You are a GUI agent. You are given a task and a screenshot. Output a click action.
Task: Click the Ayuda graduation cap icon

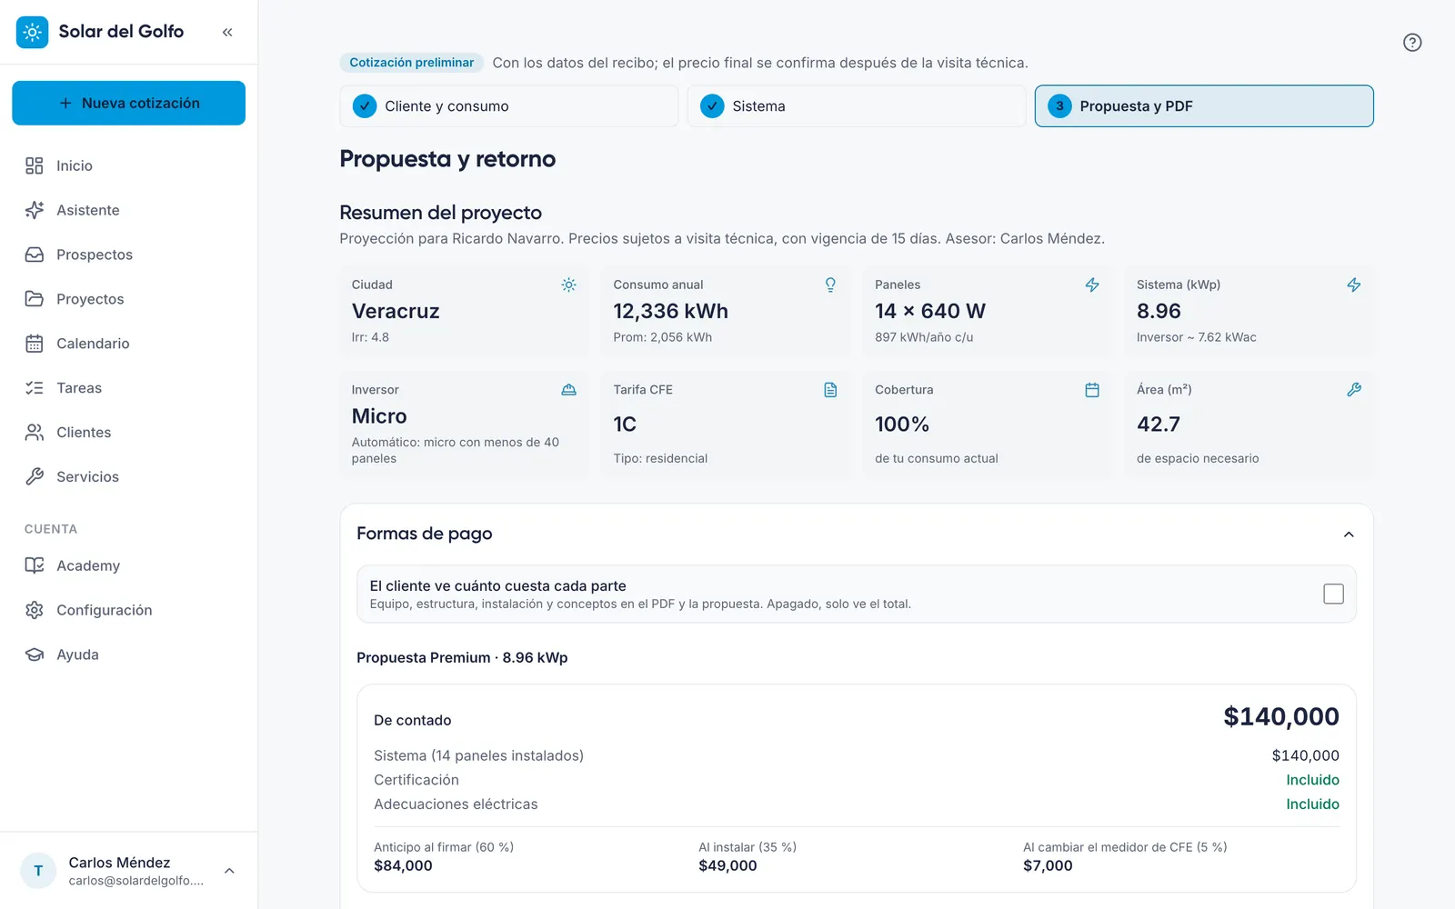pos(35,654)
